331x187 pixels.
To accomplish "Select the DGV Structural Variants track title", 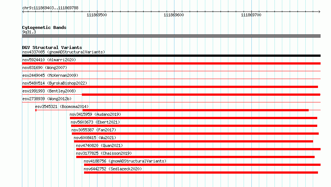I will 52,47.
